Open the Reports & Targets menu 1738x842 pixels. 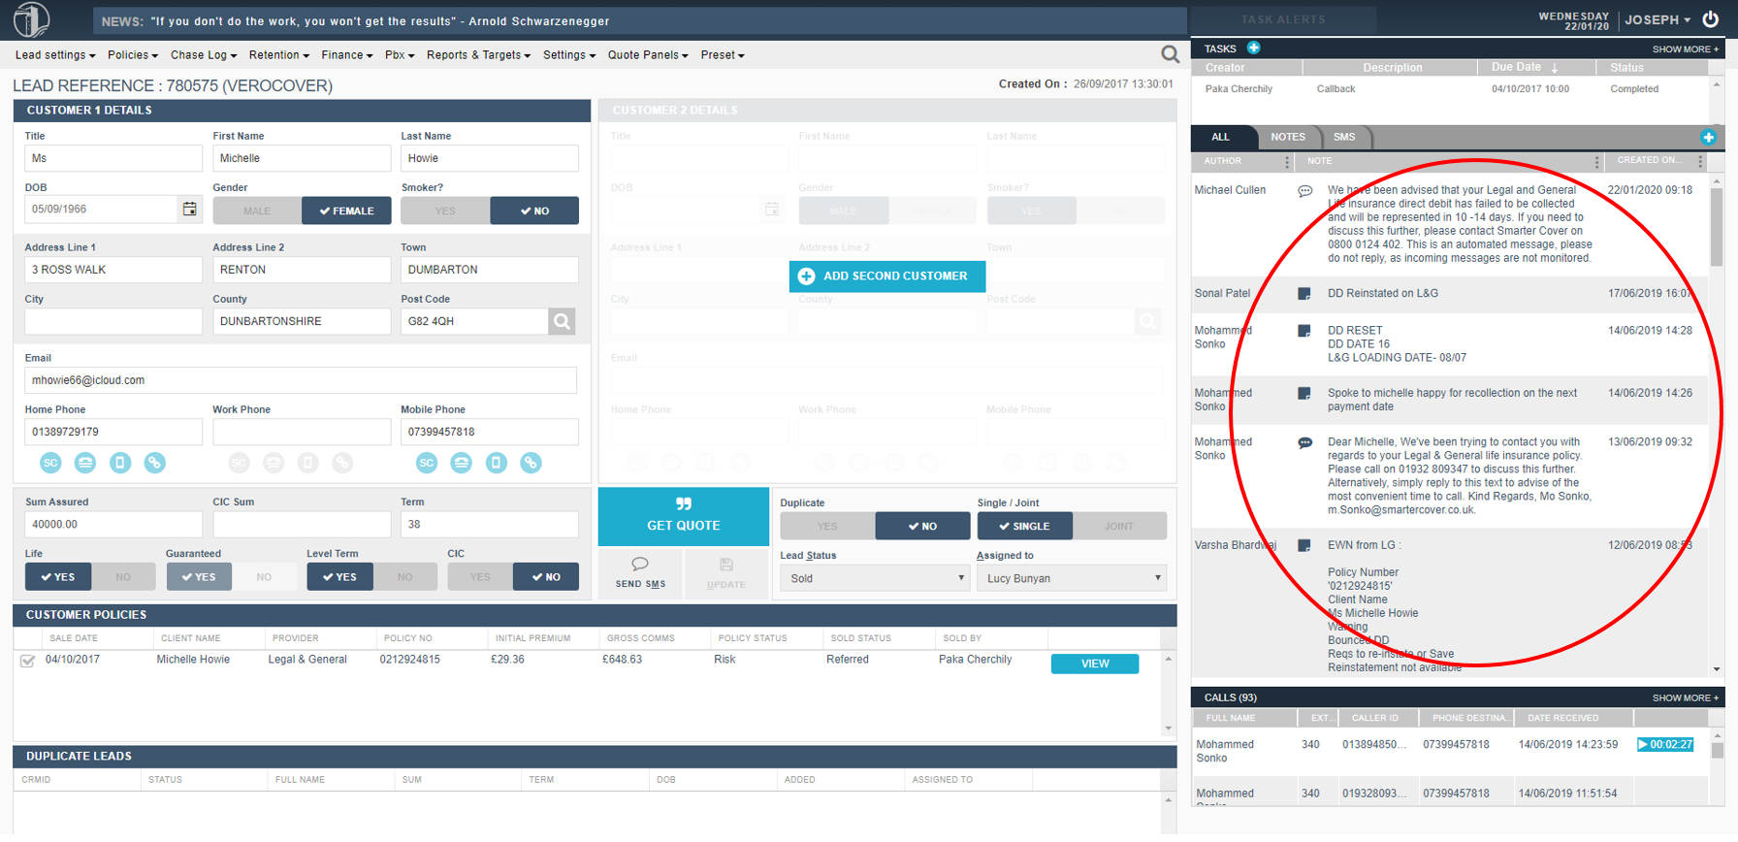(x=478, y=55)
